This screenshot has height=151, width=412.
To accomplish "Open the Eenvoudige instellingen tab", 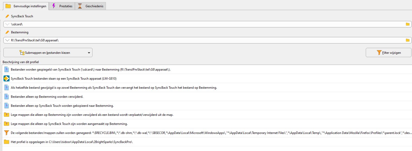I will point(26,6).
